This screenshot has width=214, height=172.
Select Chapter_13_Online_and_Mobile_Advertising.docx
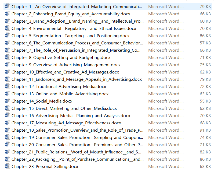tap(60, 94)
